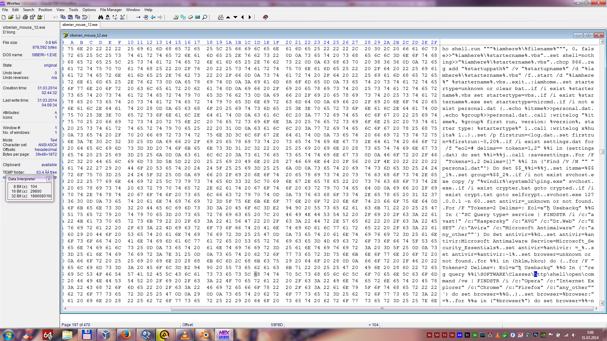The width and height of the screenshot is (607, 341).
Task: Click the New file toolbar icon
Action: pyautogui.click(x=4, y=17)
